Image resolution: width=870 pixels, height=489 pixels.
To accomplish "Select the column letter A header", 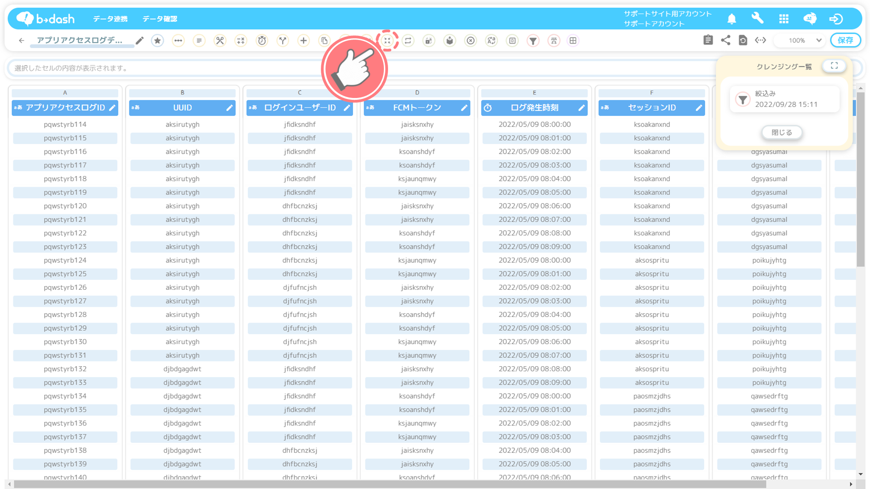I will coord(65,92).
